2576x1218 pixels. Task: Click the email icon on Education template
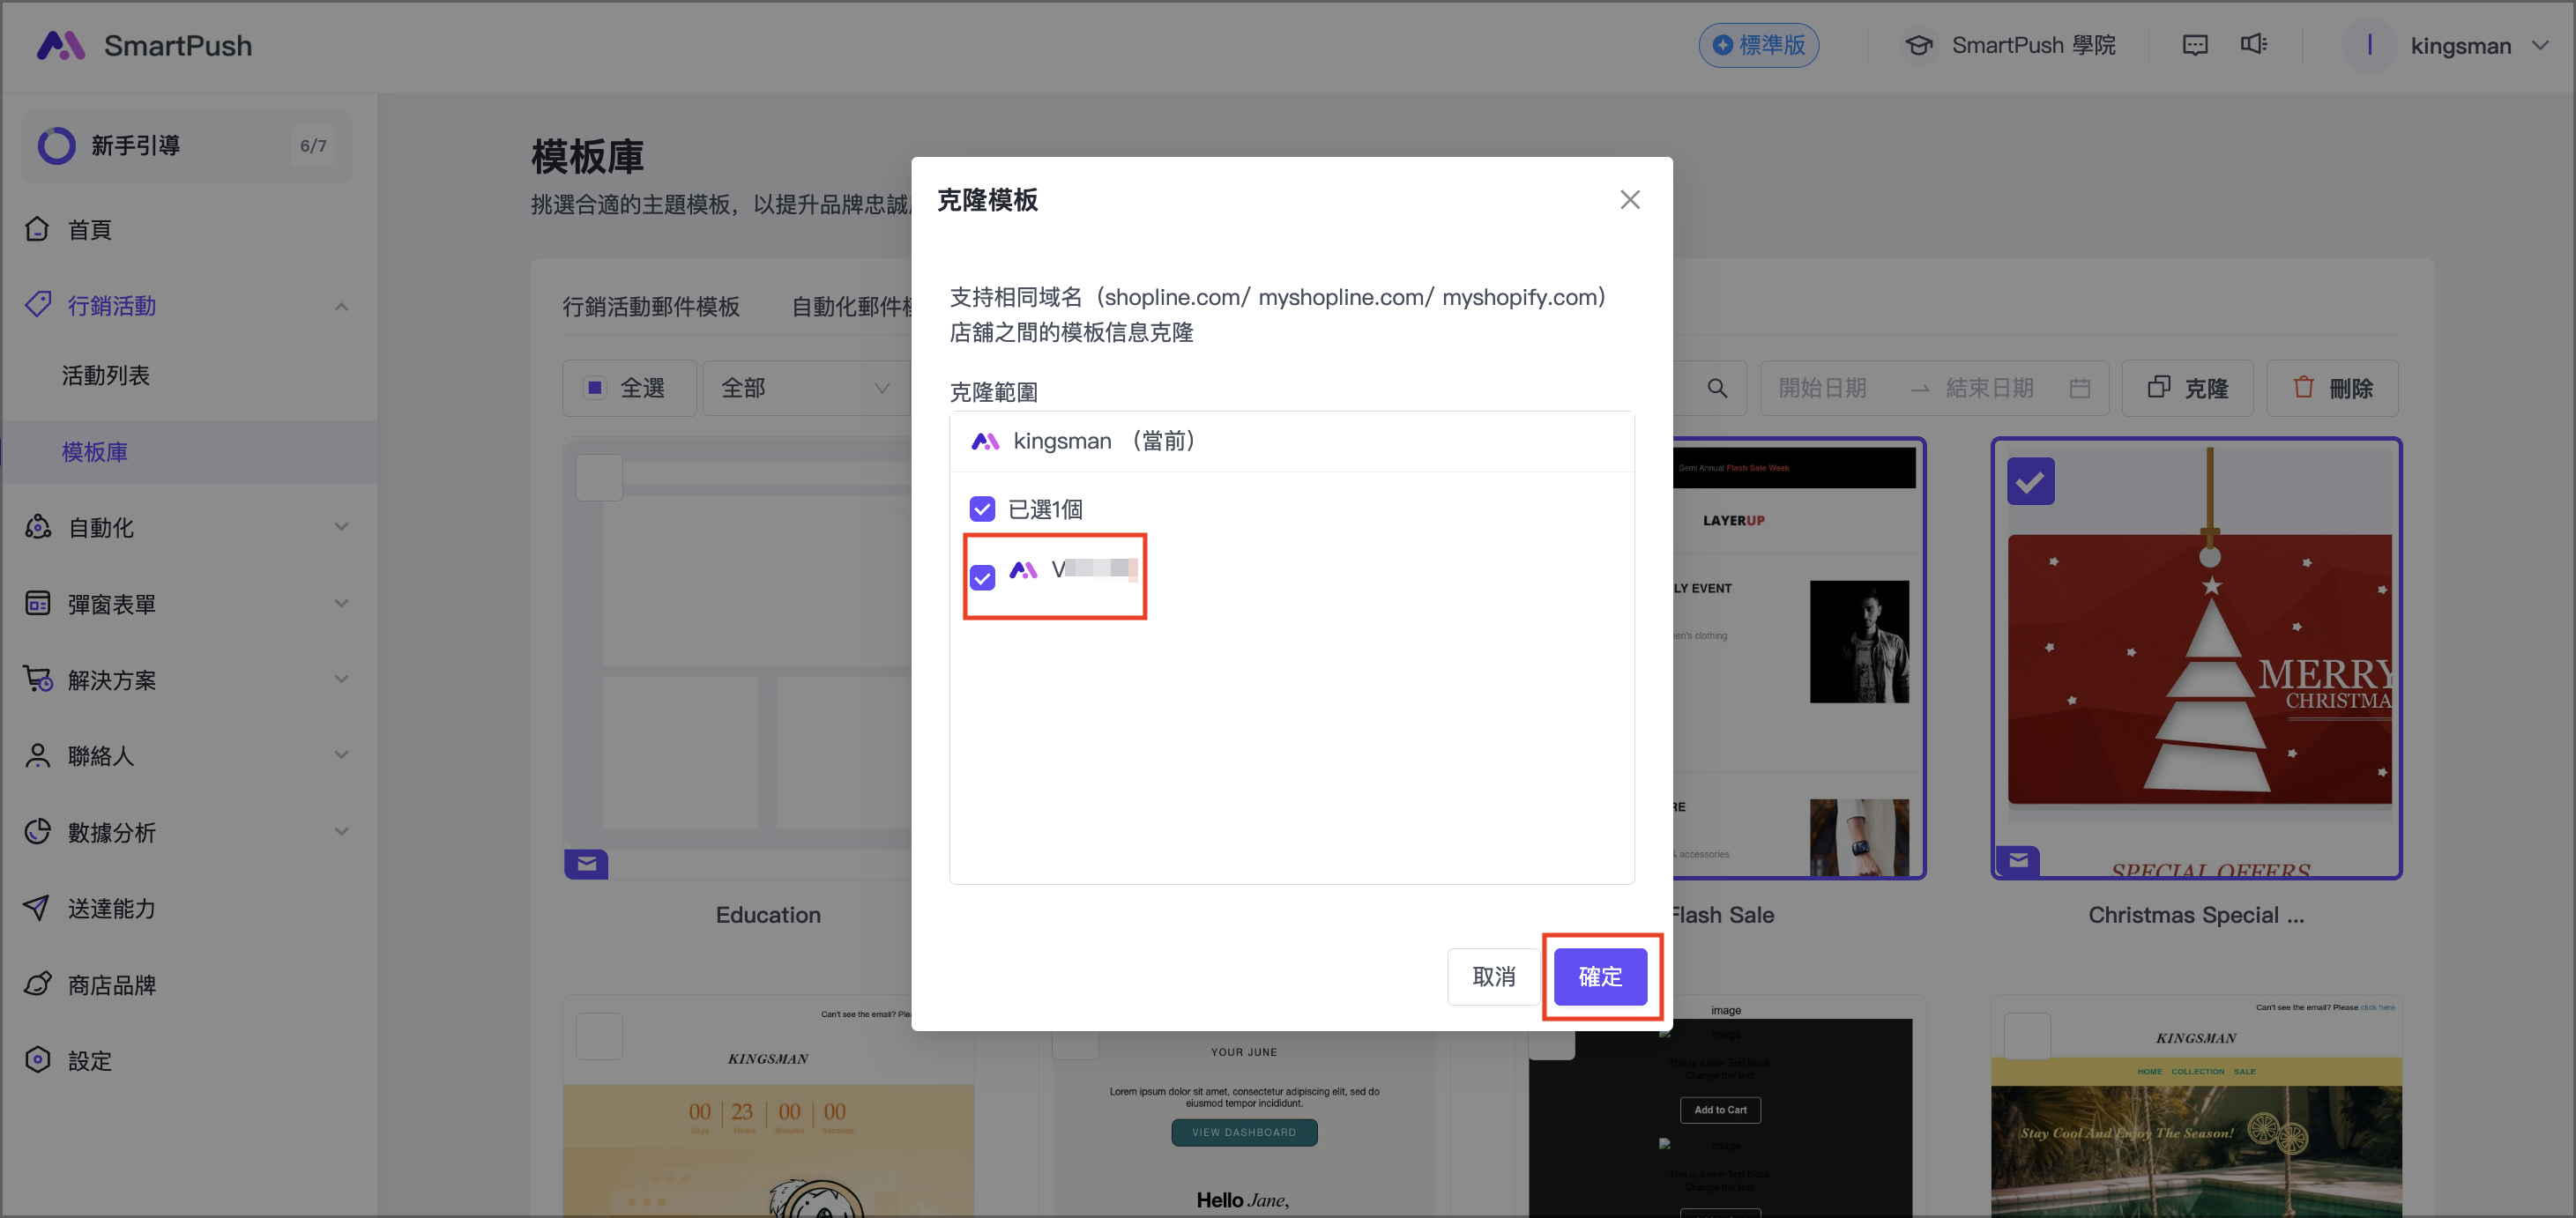[x=587, y=864]
